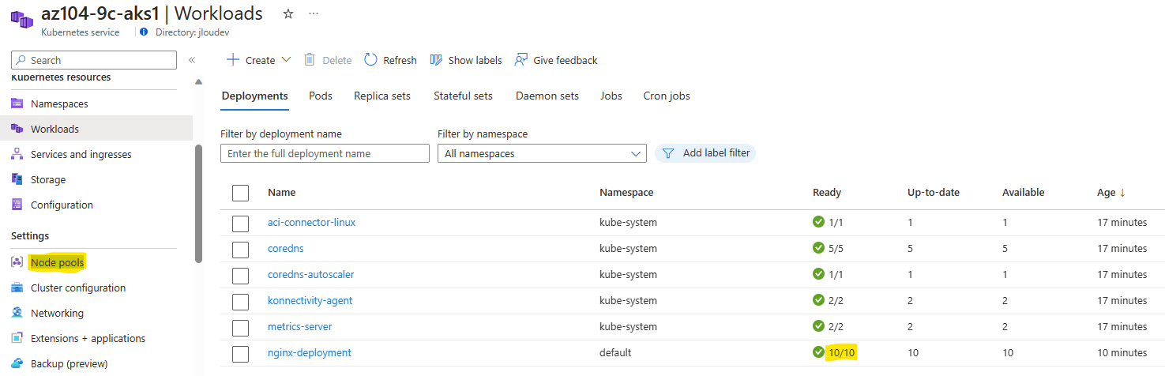Image resolution: width=1165 pixels, height=376 pixels.
Task: Click the Refresh circular arrow icon
Action: point(370,60)
